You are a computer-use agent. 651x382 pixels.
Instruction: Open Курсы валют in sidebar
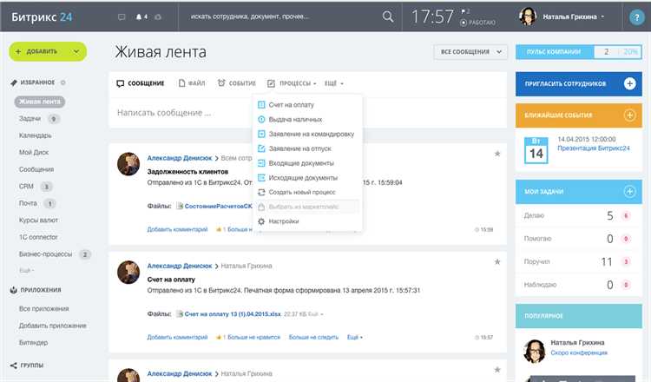38,220
